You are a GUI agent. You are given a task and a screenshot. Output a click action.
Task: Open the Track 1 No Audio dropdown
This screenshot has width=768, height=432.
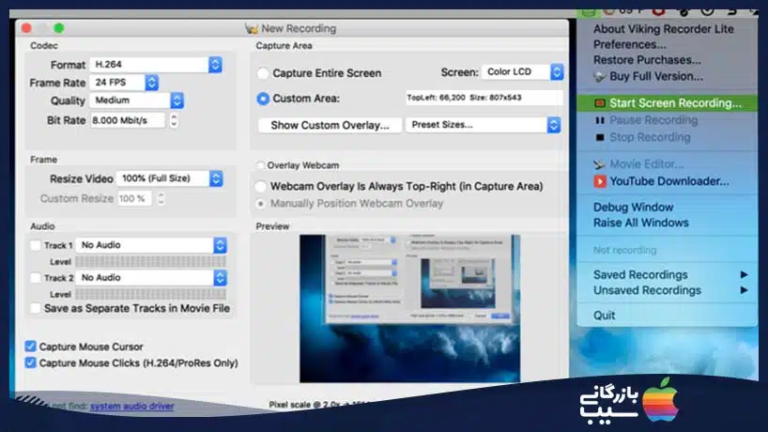pos(151,245)
